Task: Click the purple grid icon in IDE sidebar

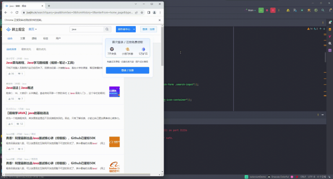Action: tap(330, 50)
